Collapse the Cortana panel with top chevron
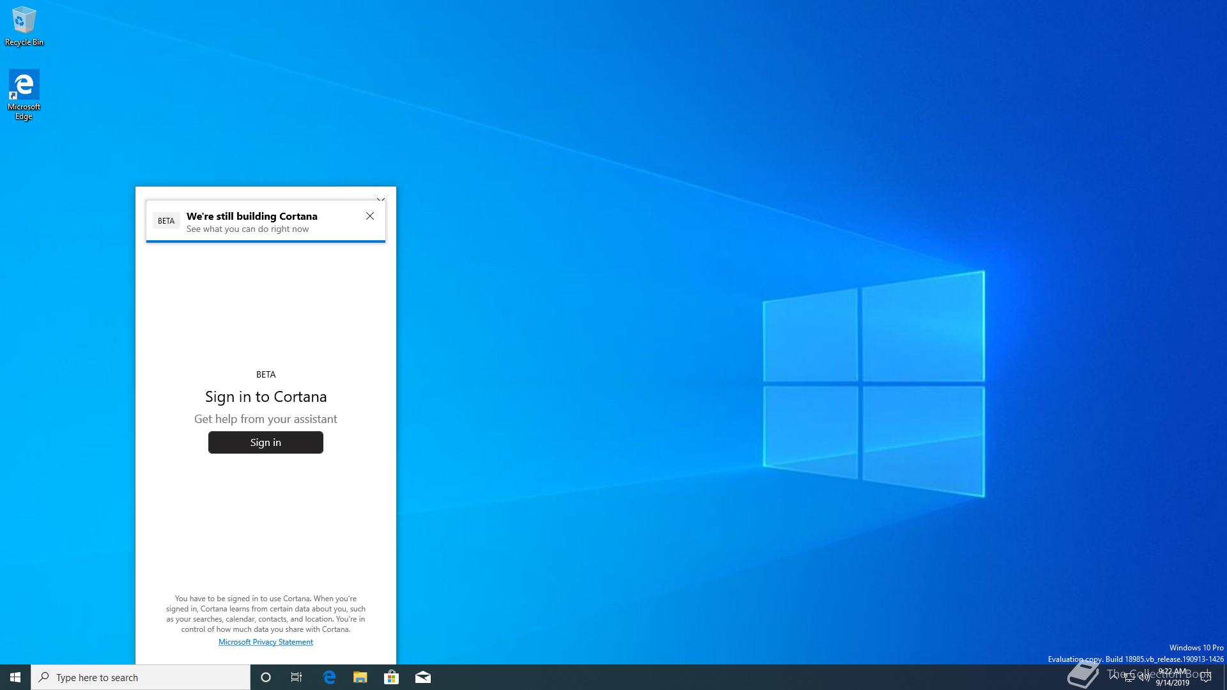The width and height of the screenshot is (1227, 690). coord(381,199)
